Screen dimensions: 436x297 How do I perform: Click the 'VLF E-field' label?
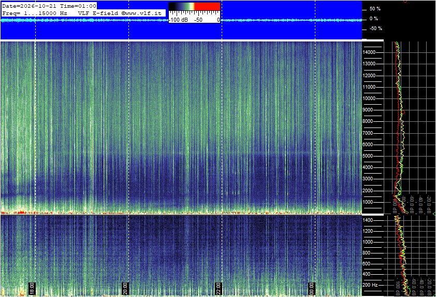(99, 13)
